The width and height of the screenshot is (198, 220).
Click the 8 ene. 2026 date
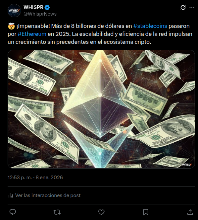point(49,178)
